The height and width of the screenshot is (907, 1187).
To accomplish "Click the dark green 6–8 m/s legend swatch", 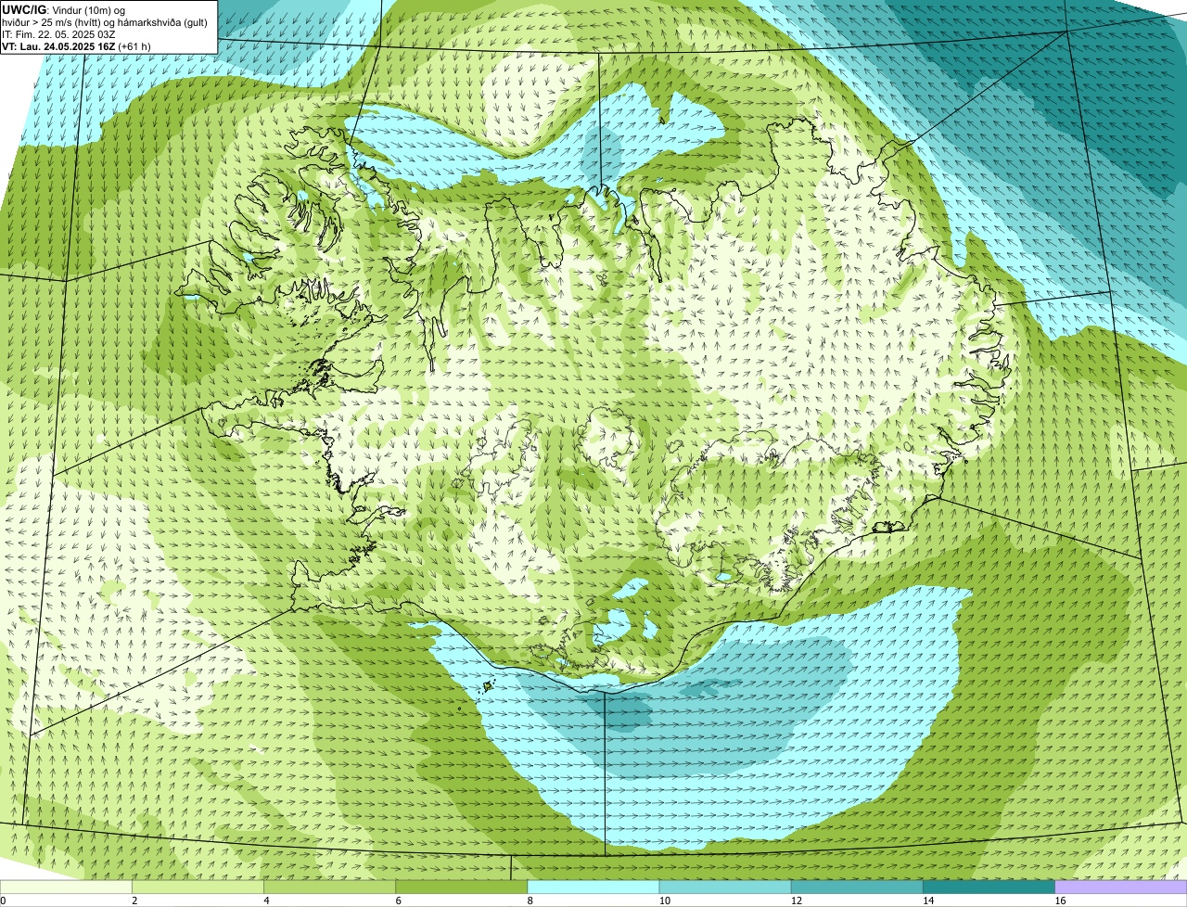I will tap(462, 888).
